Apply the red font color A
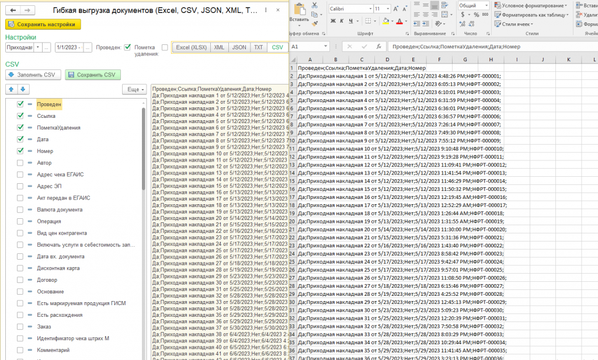Screen dimensions: 598x360 399,21
